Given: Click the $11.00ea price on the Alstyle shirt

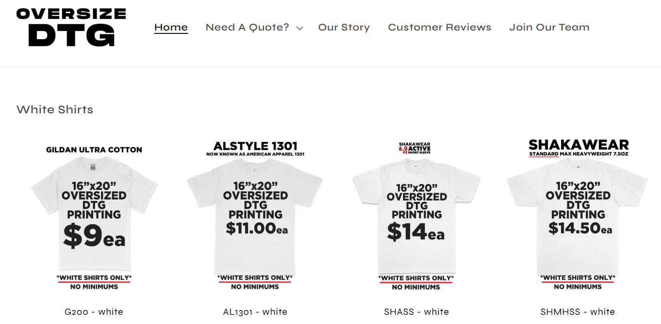Looking at the screenshot, I should click(256, 228).
